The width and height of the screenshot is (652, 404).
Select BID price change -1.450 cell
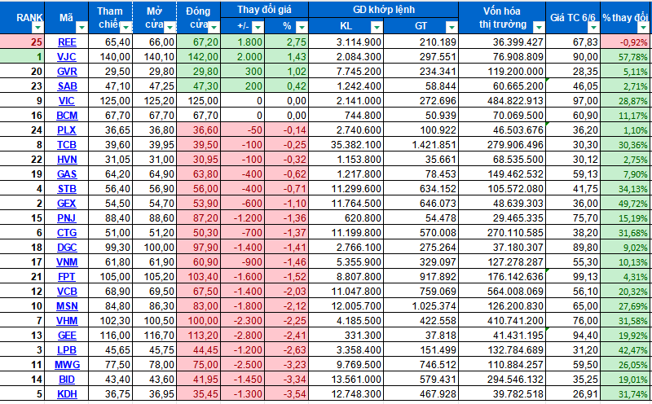pyautogui.click(x=243, y=380)
